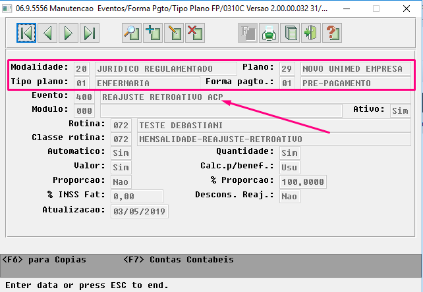
Task: Select the % INSS Fat field 0,00
Action: click(x=137, y=196)
